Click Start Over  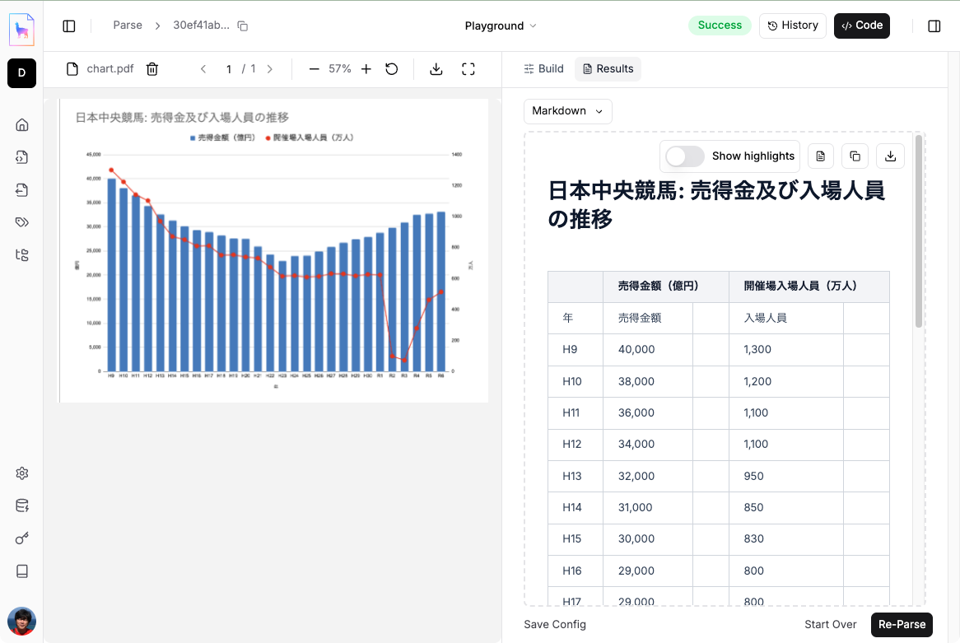pos(830,624)
